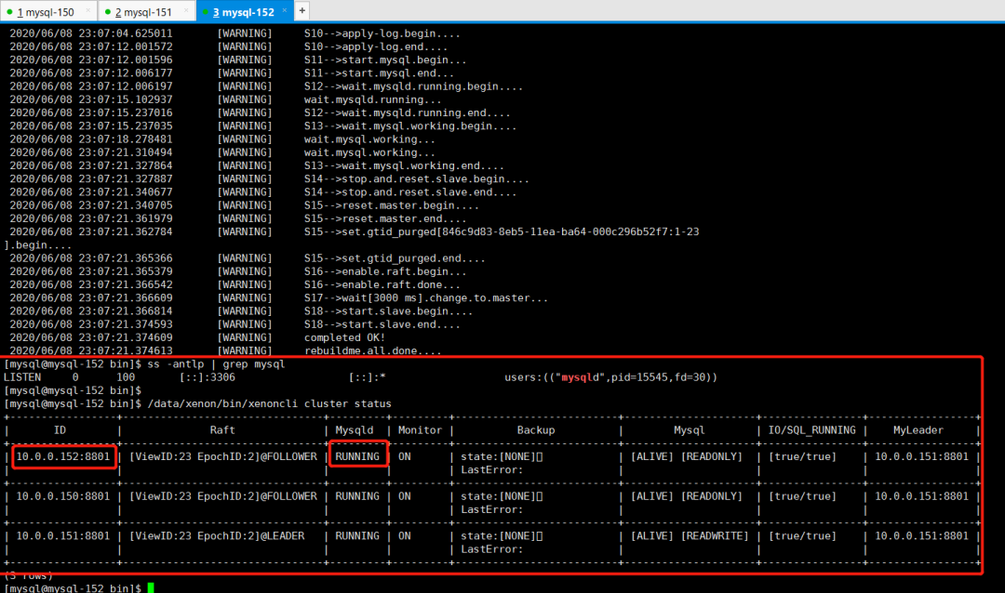
Task: Select the active 3 mysql-152 tab
Action: pos(244,11)
